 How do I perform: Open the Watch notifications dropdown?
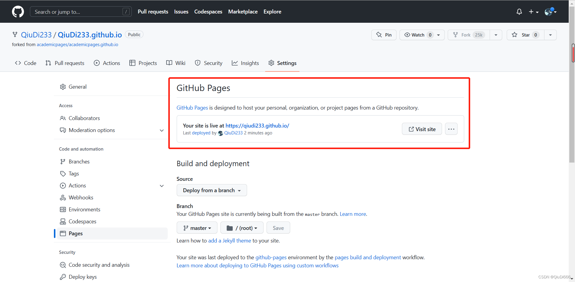point(422,35)
